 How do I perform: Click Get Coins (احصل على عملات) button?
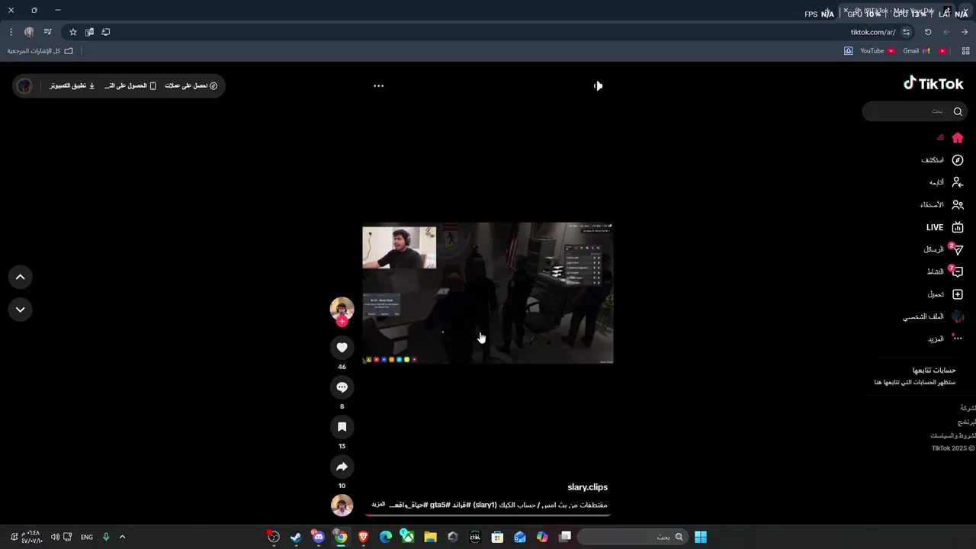191,85
